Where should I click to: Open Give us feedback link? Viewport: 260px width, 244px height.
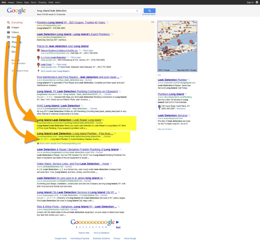click(101, 233)
